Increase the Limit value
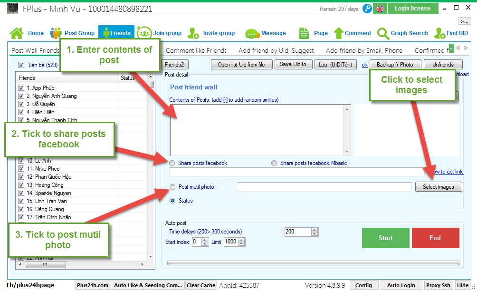 [241, 240]
